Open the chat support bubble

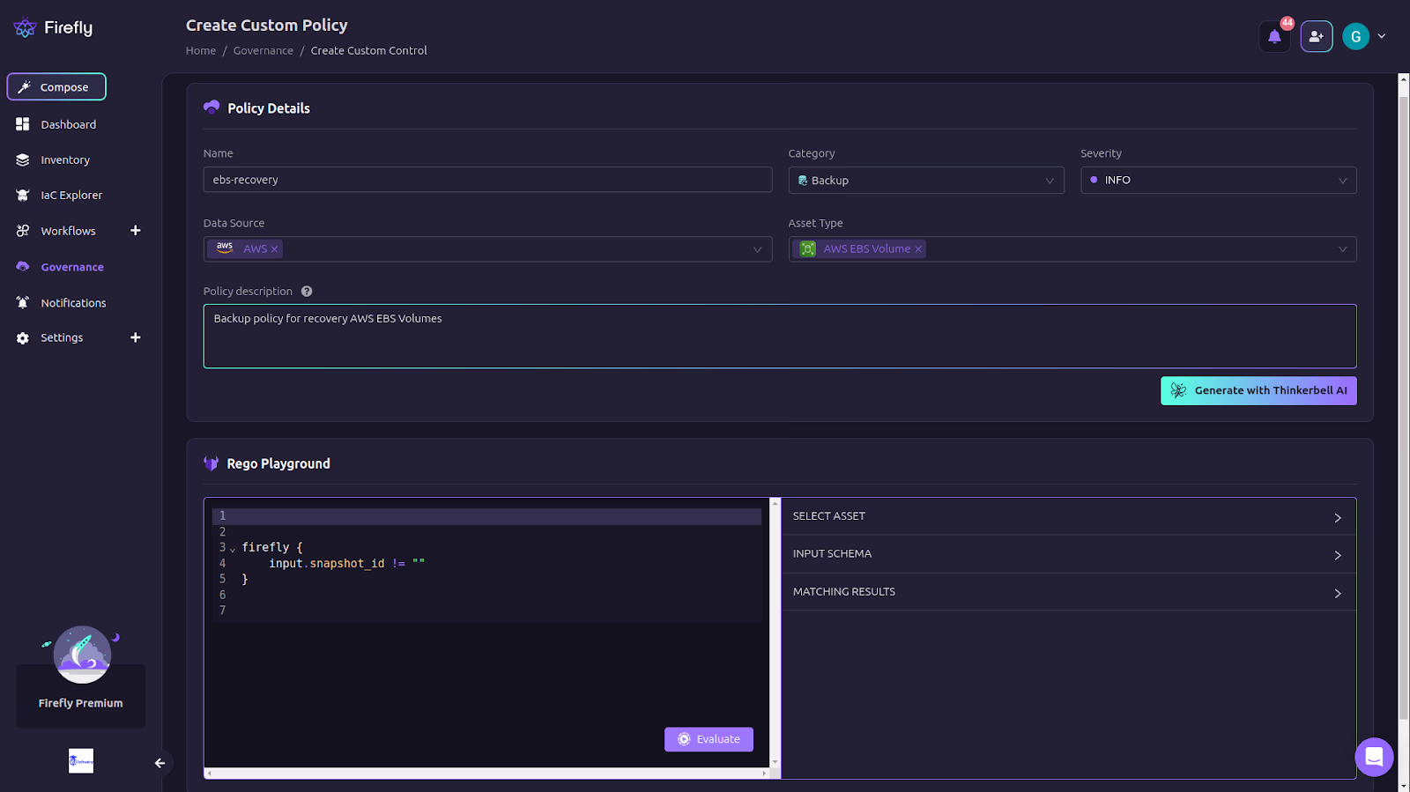(x=1374, y=757)
